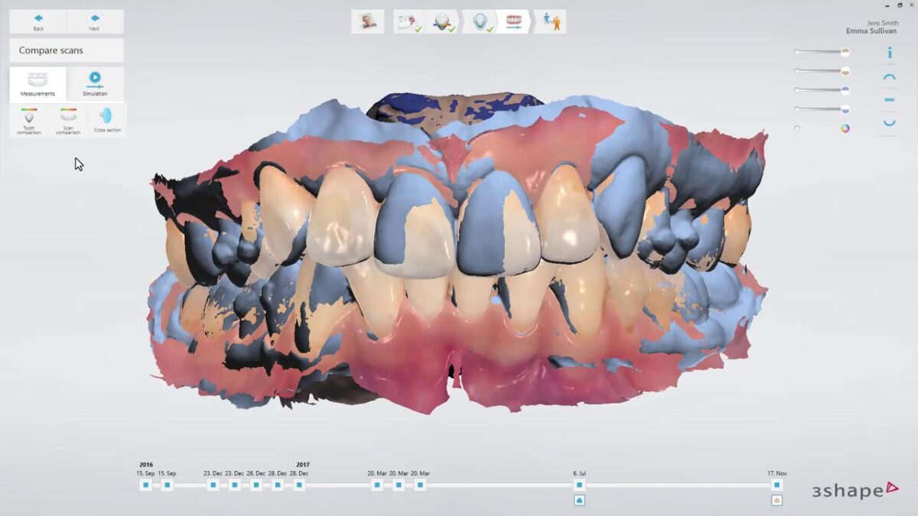Image resolution: width=918 pixels, height=516 pixels.
Task: Select the 17. Nov timeline scan marker
Action: click(x=779, y=484)
